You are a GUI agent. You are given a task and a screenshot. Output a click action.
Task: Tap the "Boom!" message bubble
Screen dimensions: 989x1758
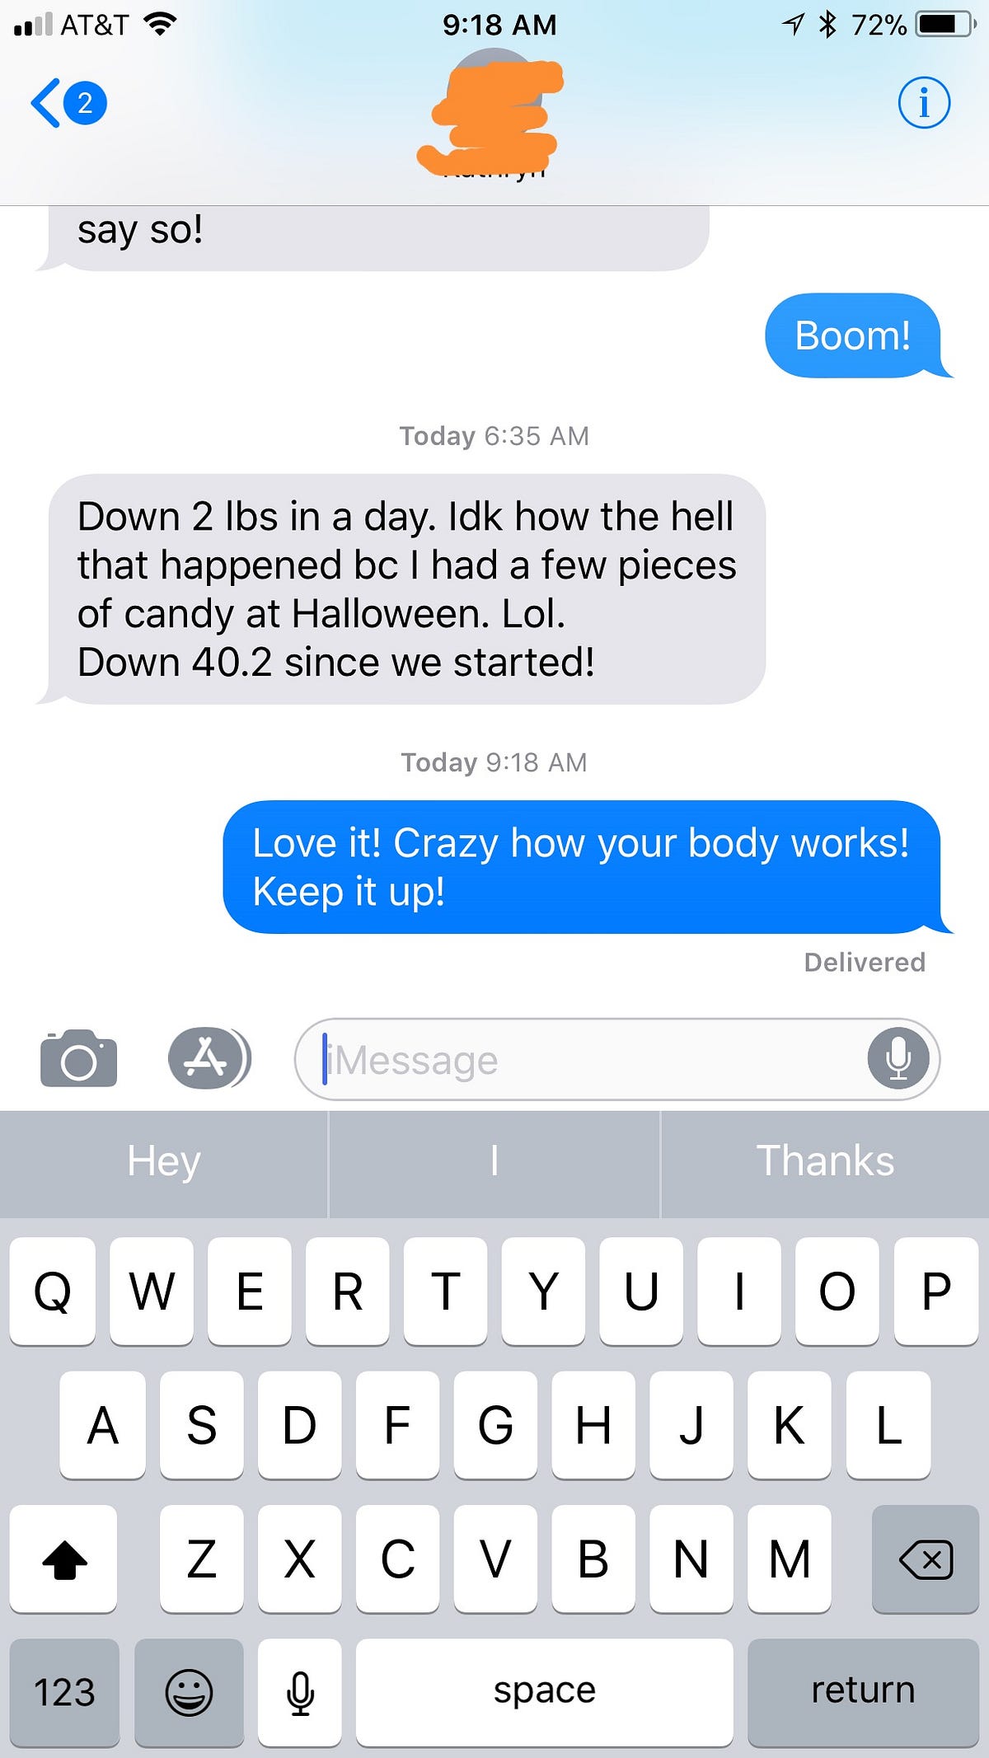click(x=854, y=335)
